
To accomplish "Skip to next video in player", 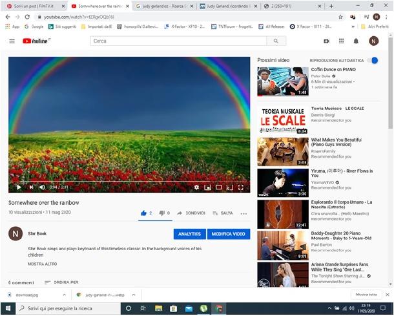I will [x=30, y=187].
